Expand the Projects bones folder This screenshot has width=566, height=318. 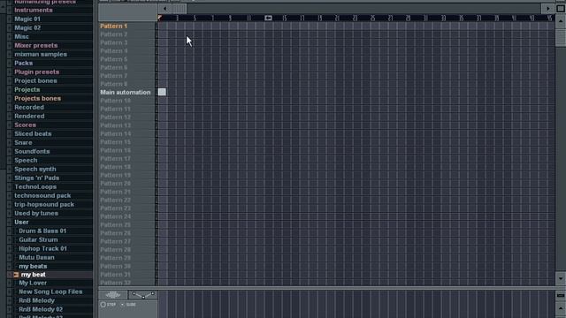tap(37, 98)
